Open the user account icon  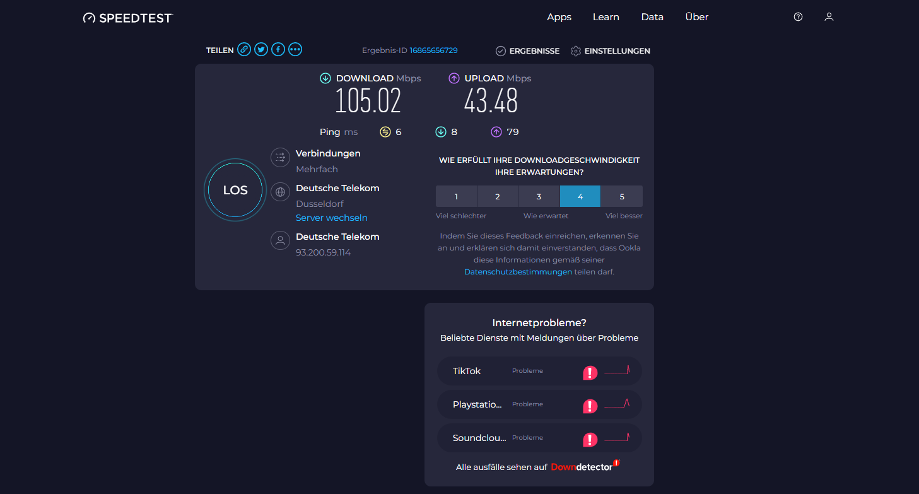[x=829, y=17]
